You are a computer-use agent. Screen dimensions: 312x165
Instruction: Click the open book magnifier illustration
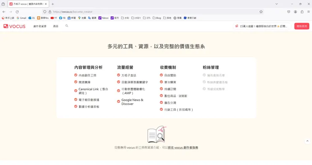tap(156, 134)
